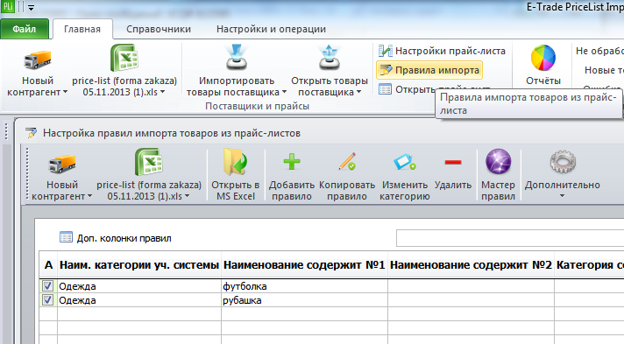624x344 pixels.
Task: Click Изменить категорию tag icon
Action: 405,162
